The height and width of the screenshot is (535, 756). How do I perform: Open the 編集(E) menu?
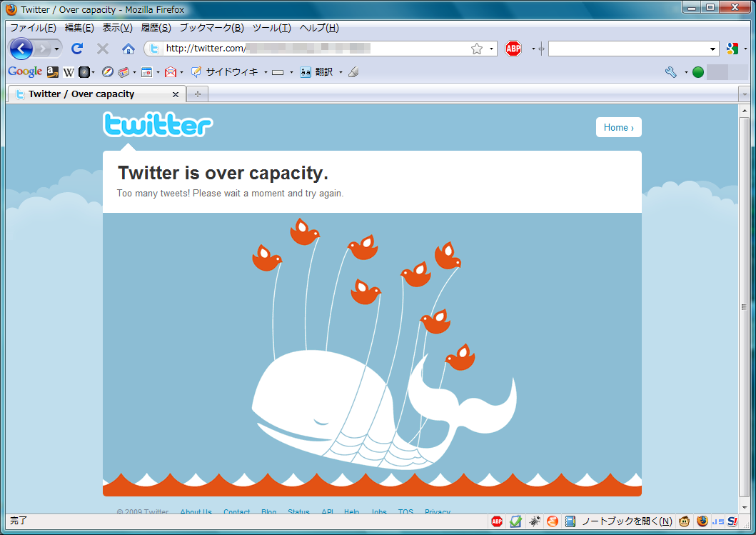[x=79, y=27]
